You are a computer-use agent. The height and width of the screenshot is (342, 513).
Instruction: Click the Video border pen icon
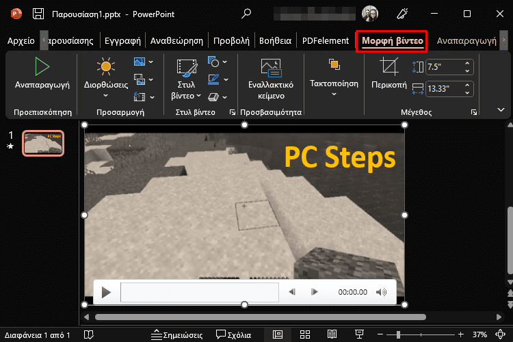[213, 79]
